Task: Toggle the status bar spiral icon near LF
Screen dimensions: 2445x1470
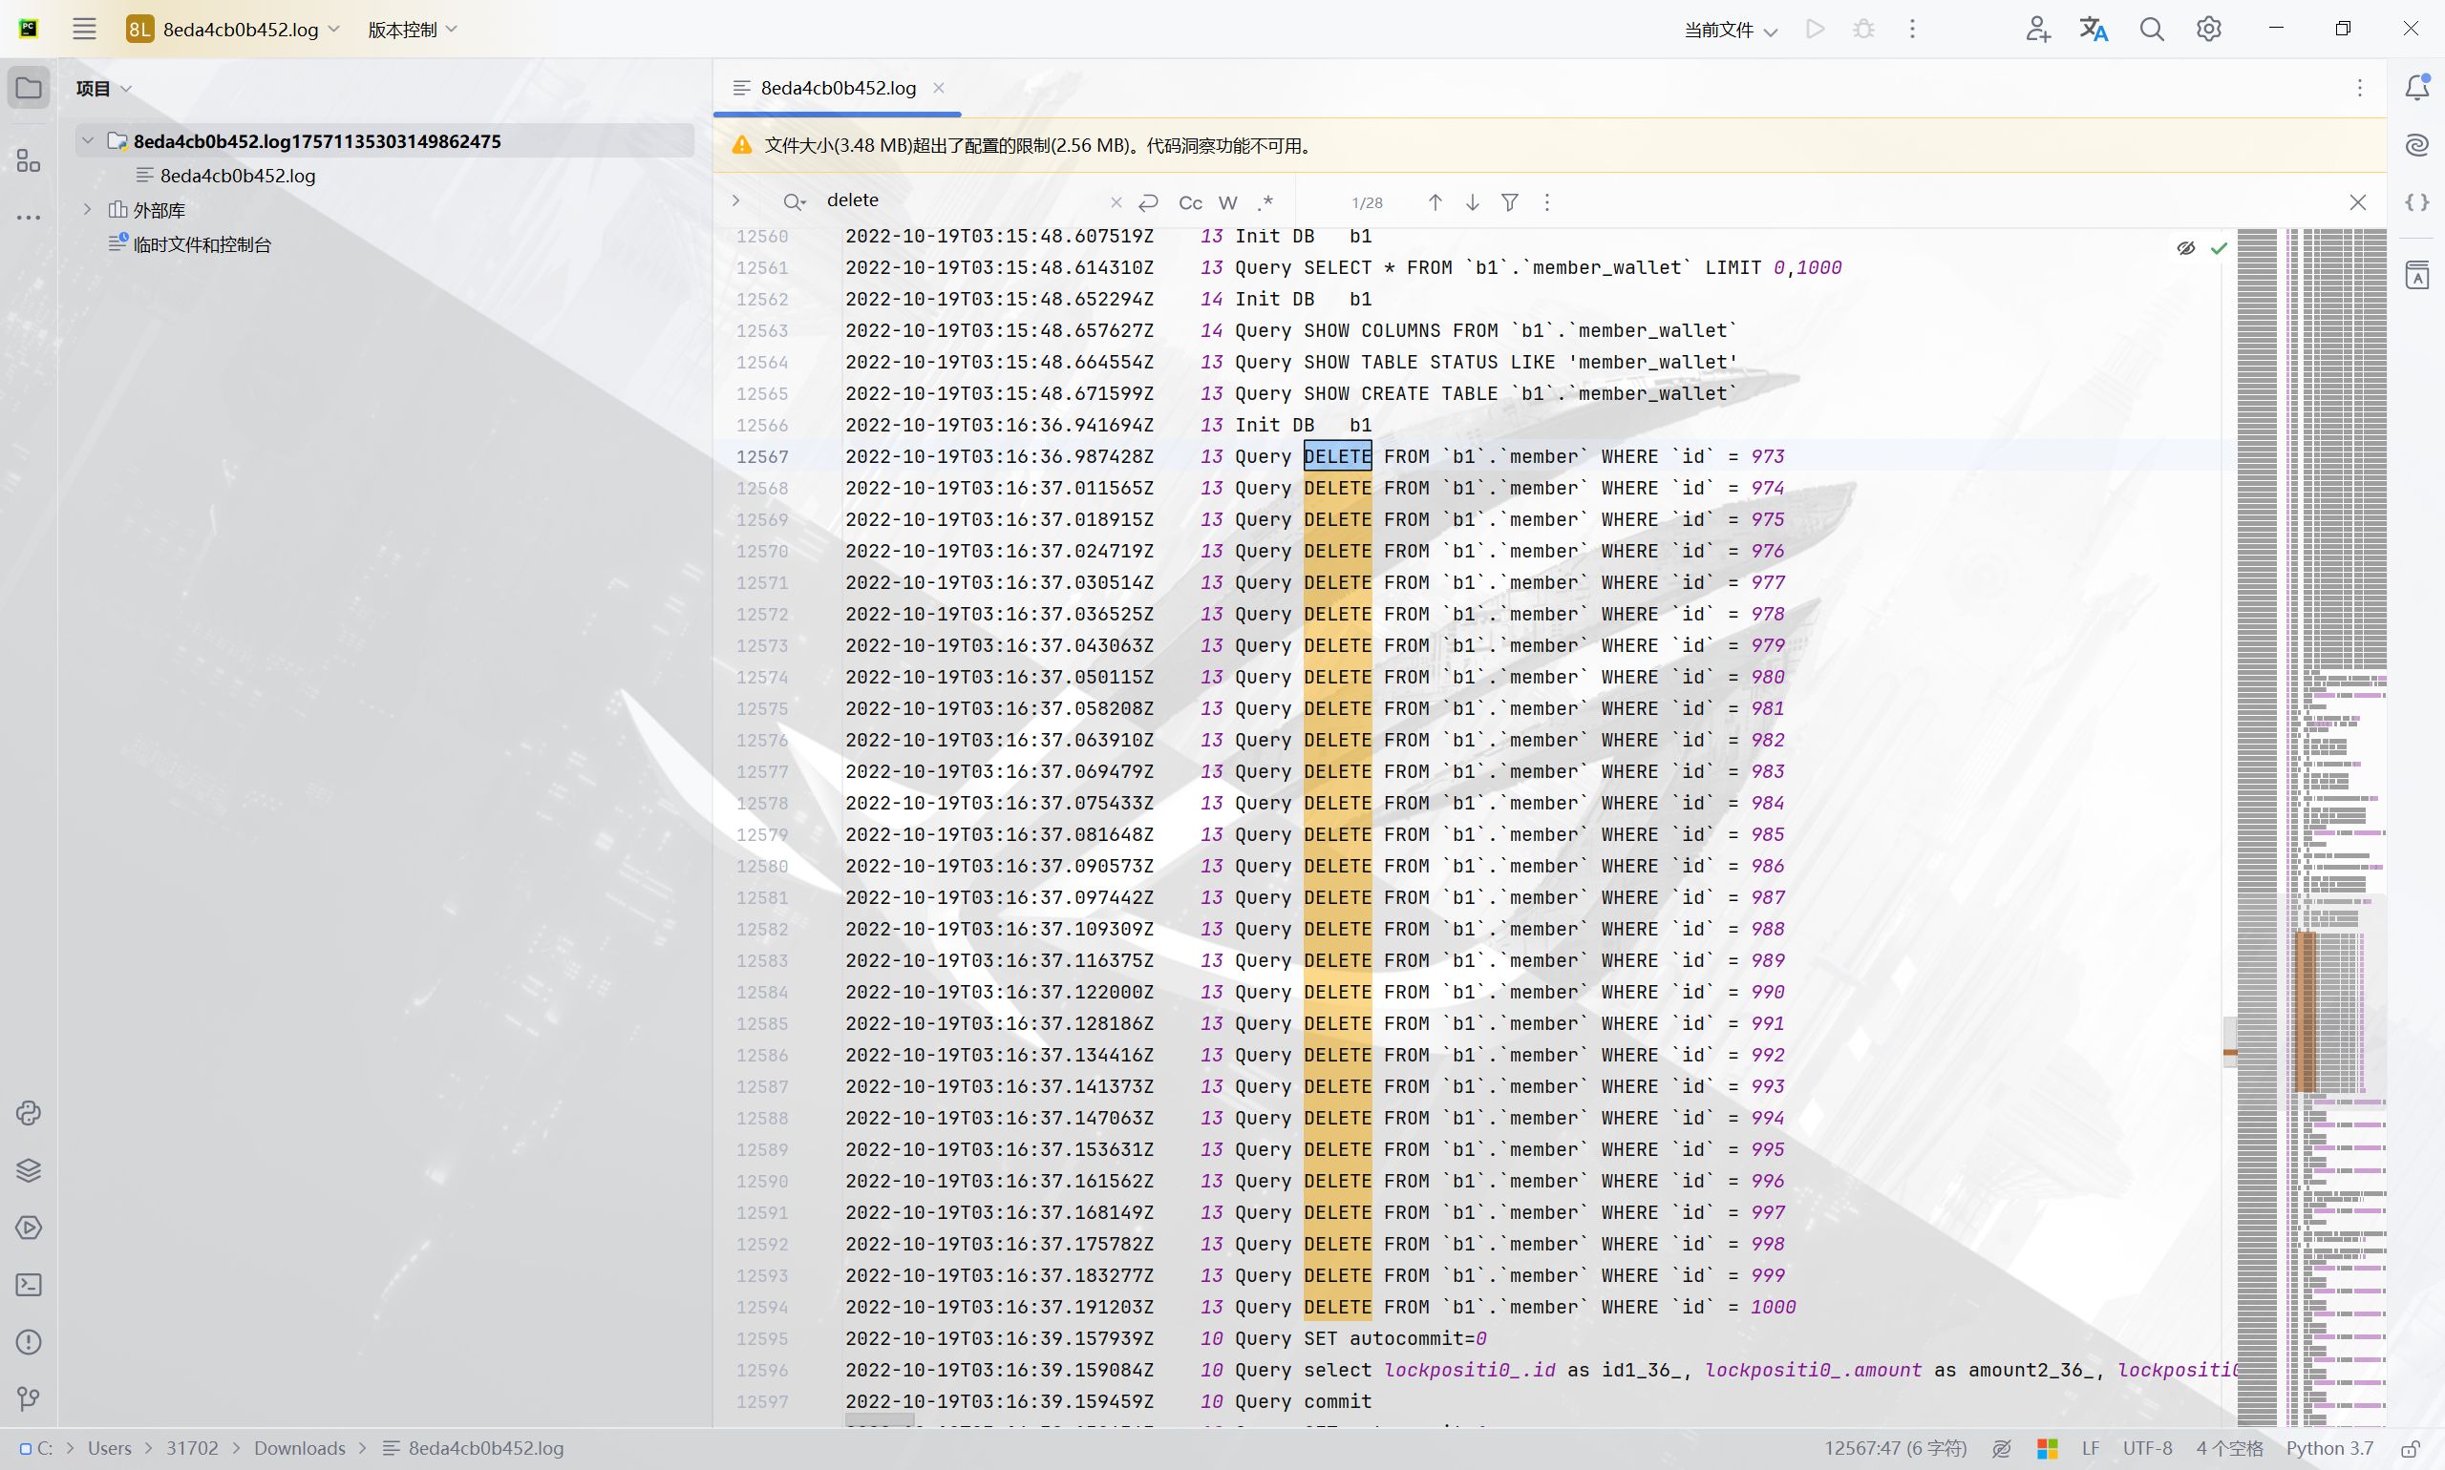Action: (2002, 1448)
